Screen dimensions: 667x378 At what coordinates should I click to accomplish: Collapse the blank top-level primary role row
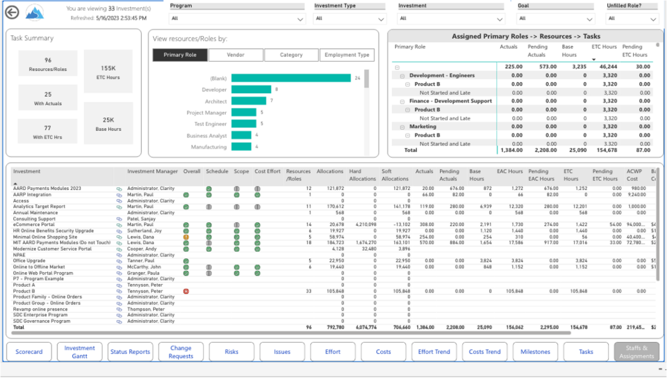(397, 67)
